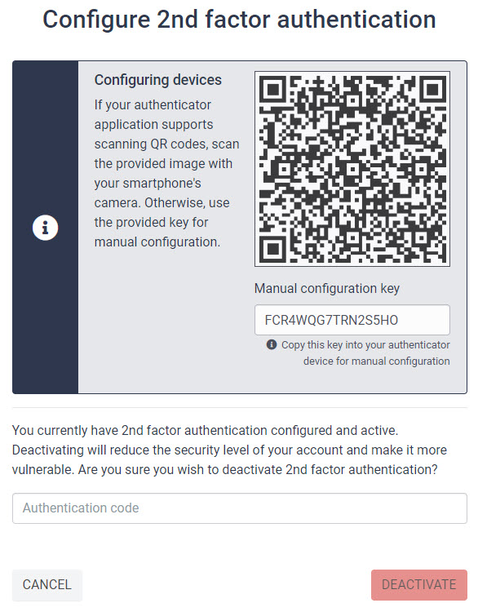Viewport: 478px width, 612px height.
Task: Click the deactivation warning paragraph
Action: (x=229, y=450)
